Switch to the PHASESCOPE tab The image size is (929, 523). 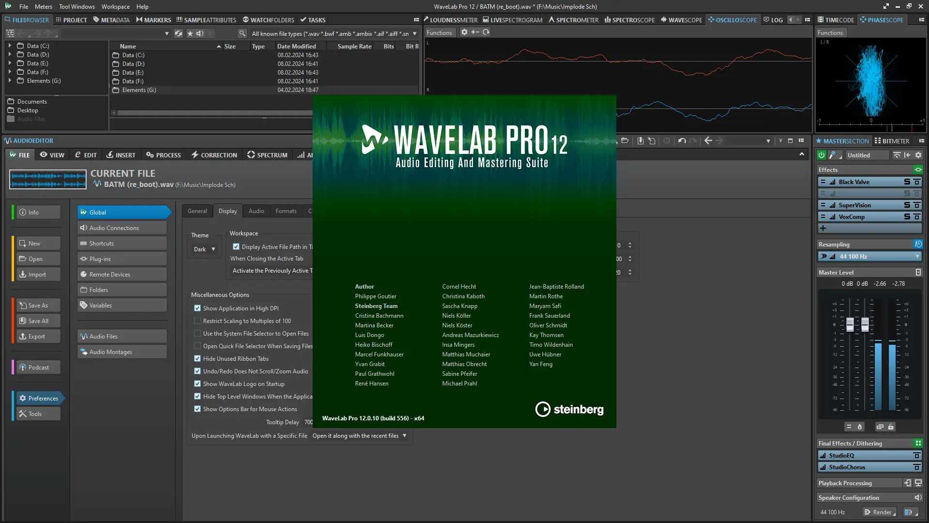click(882, 20)
